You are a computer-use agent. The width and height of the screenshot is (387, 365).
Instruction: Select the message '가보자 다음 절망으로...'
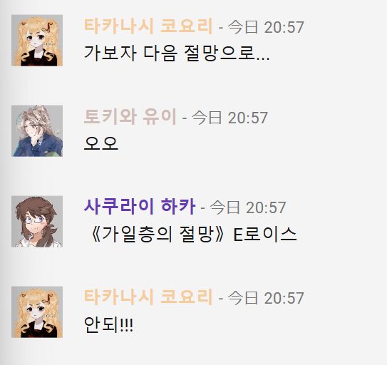pyautogui.click(x=177, y=53)
